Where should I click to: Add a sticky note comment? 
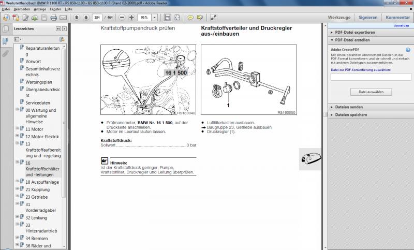coord(190,17)
